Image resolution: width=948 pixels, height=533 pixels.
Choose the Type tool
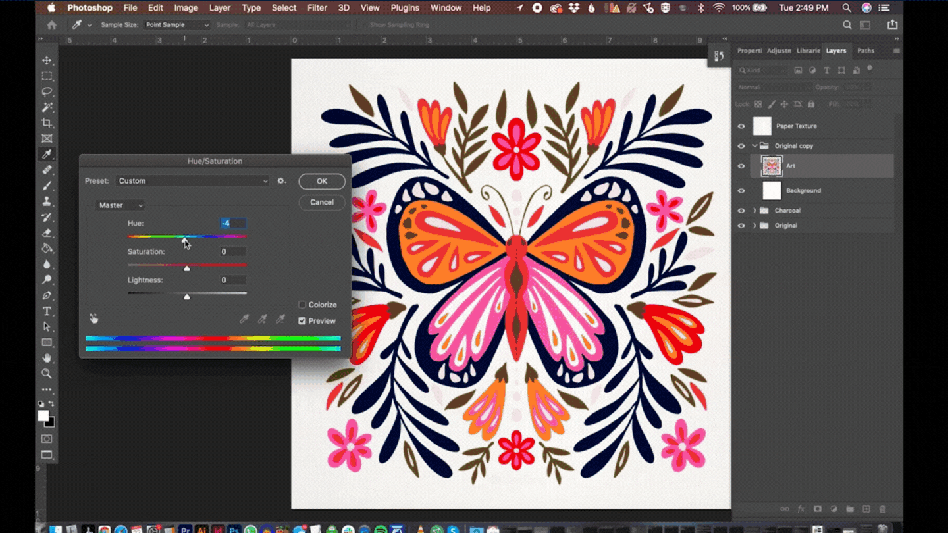[x=47, y=311]
